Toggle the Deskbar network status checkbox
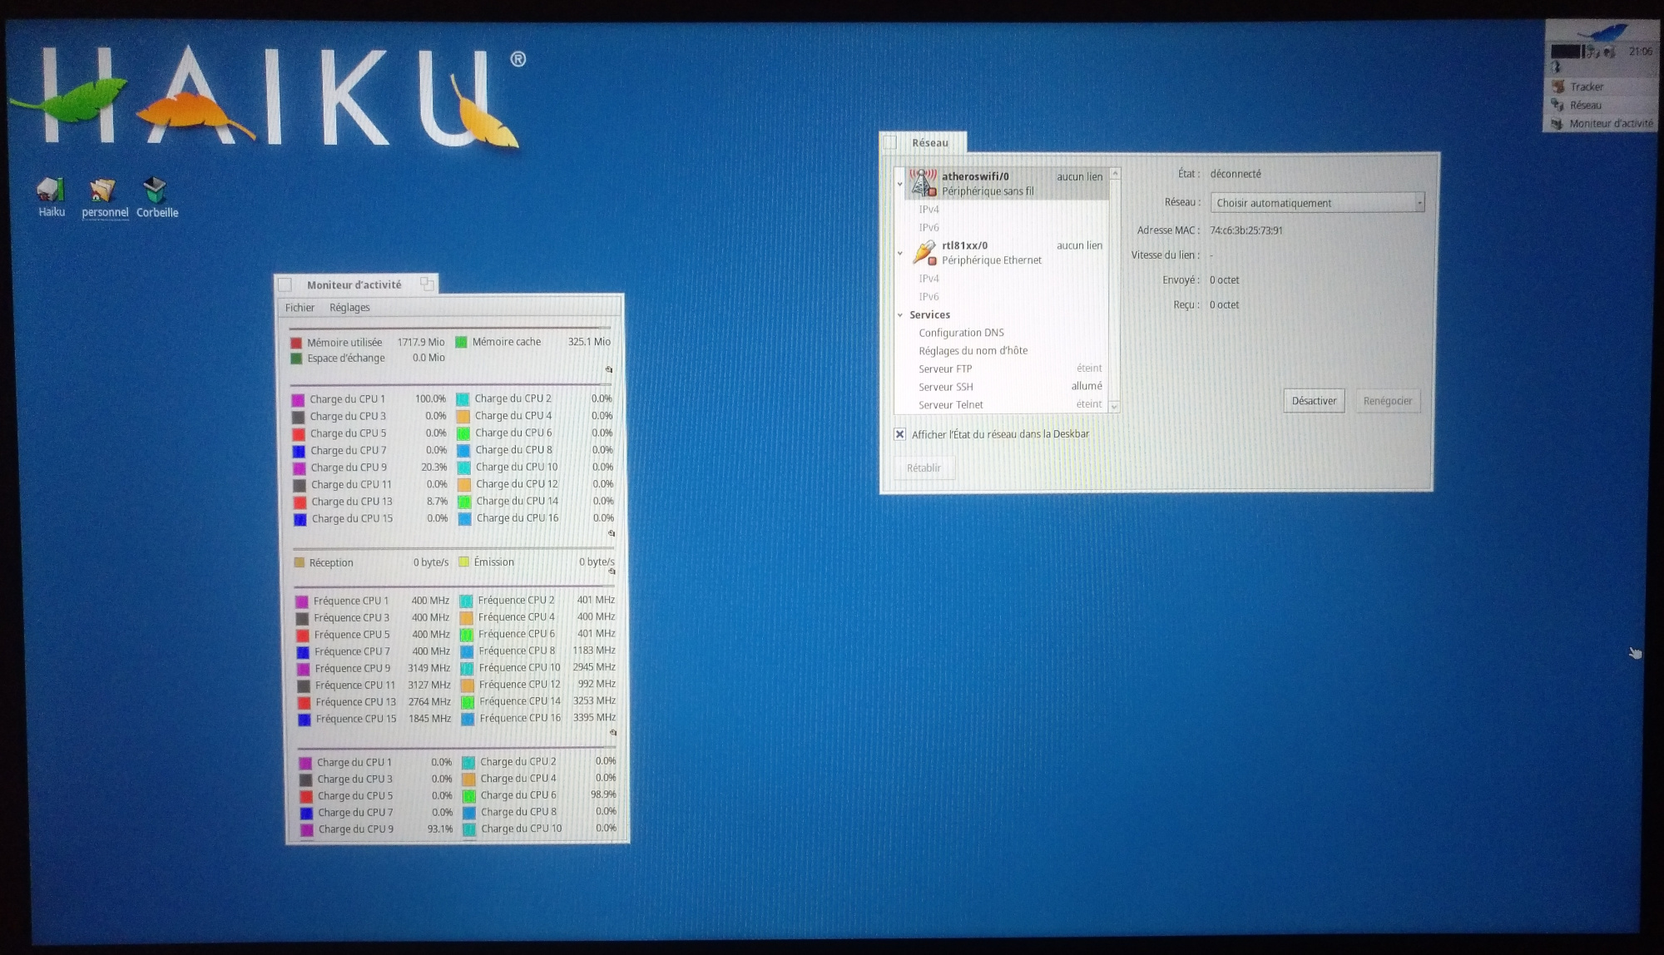The width and height of the screenshot is (1664, 955). 899,434
